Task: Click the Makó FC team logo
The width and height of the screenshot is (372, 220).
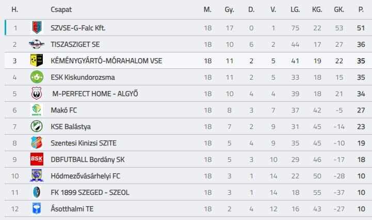Action: pos(36,110)
